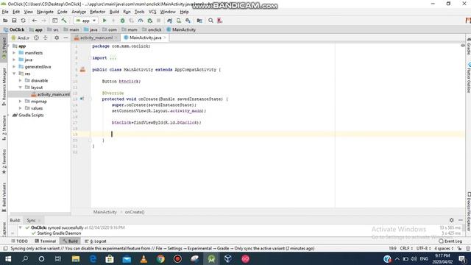
Task: Open the Event Log
Action: (450, 241)
